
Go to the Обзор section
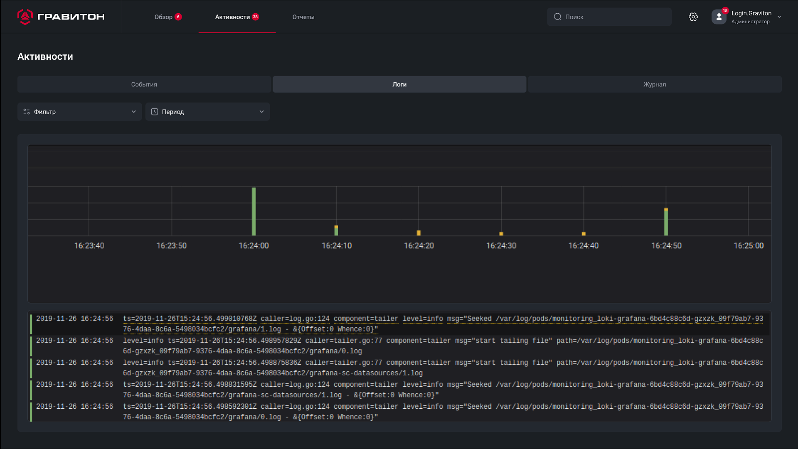click(163, 17)
